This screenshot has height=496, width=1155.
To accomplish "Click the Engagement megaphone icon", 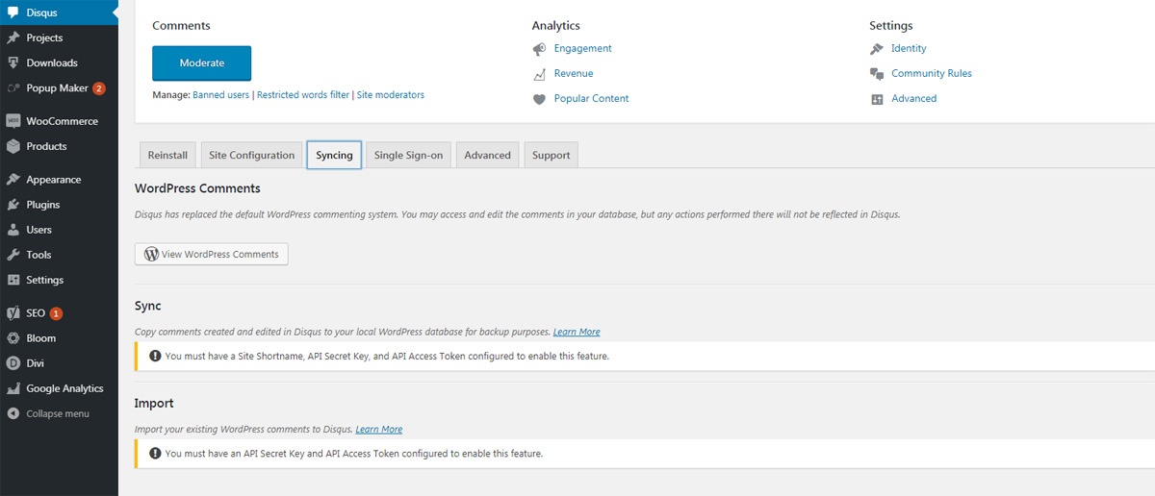I will tap(540, 49).
